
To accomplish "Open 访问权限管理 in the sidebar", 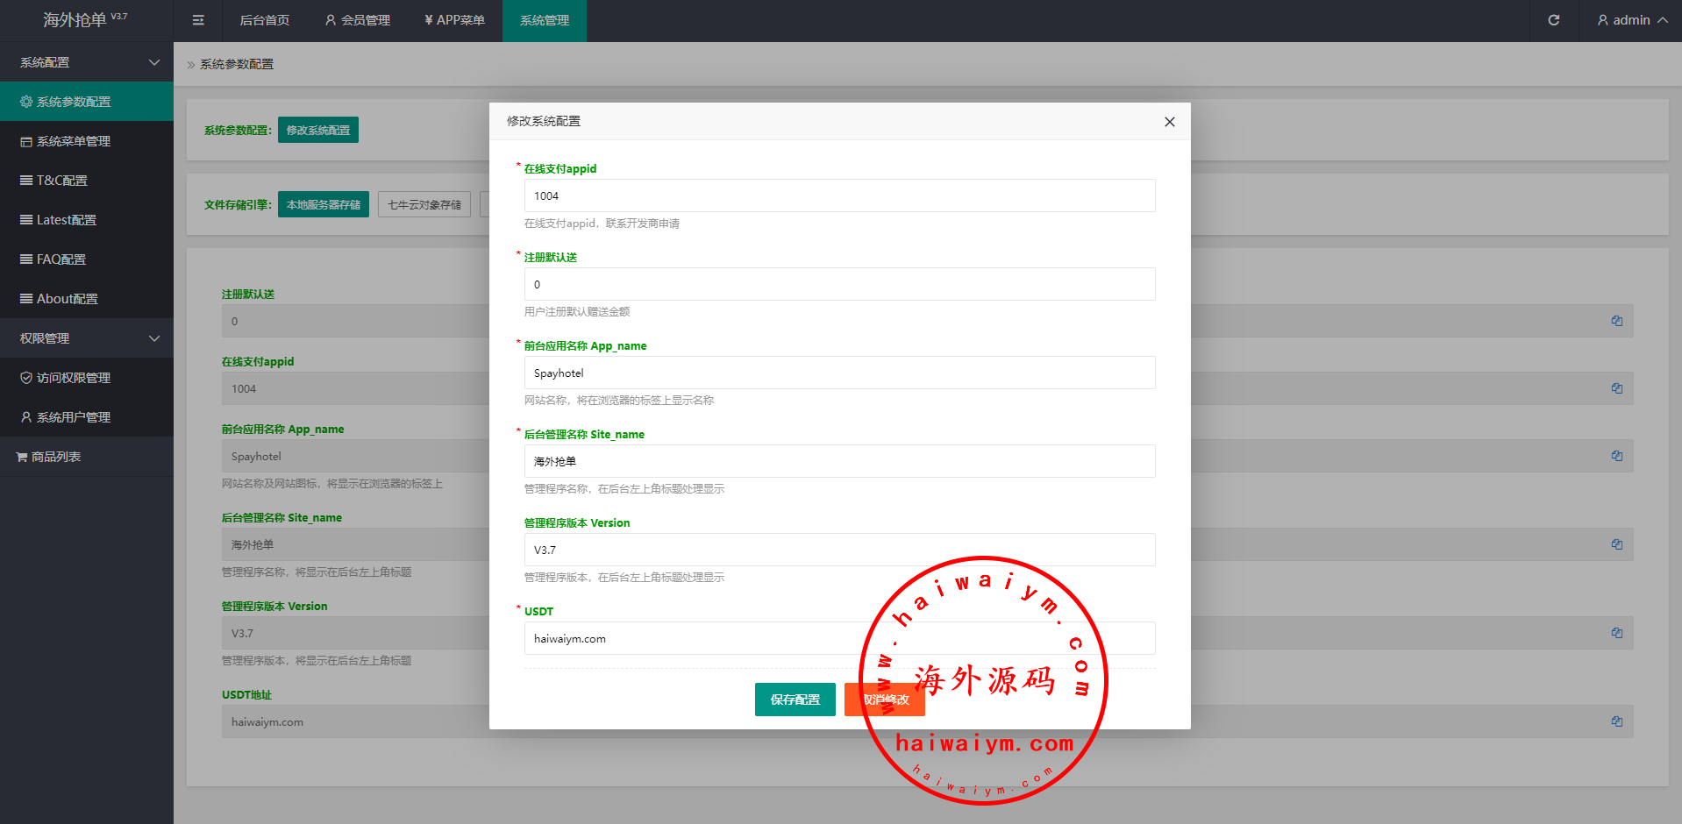I will (x=73, y=378).
